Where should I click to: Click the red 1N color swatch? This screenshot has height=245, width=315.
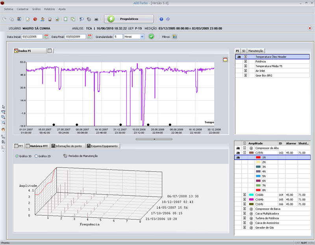click(258, 158)
